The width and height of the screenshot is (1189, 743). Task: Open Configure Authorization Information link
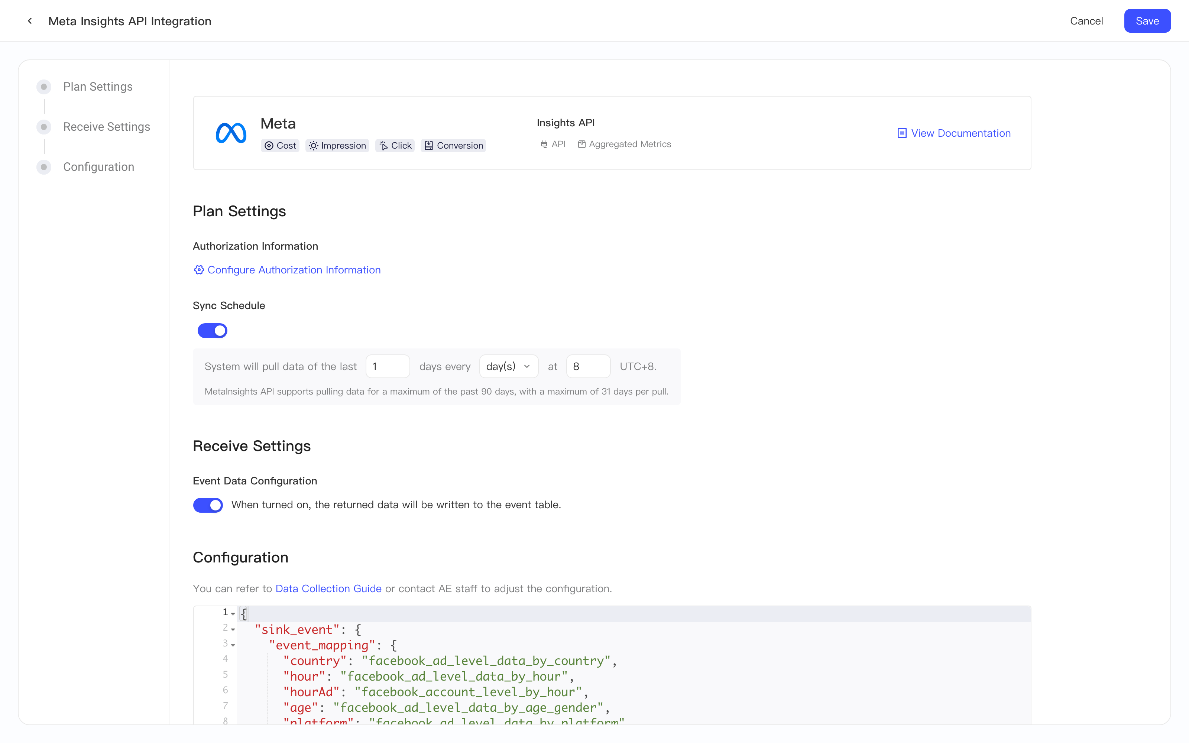(x=287, y=270)
